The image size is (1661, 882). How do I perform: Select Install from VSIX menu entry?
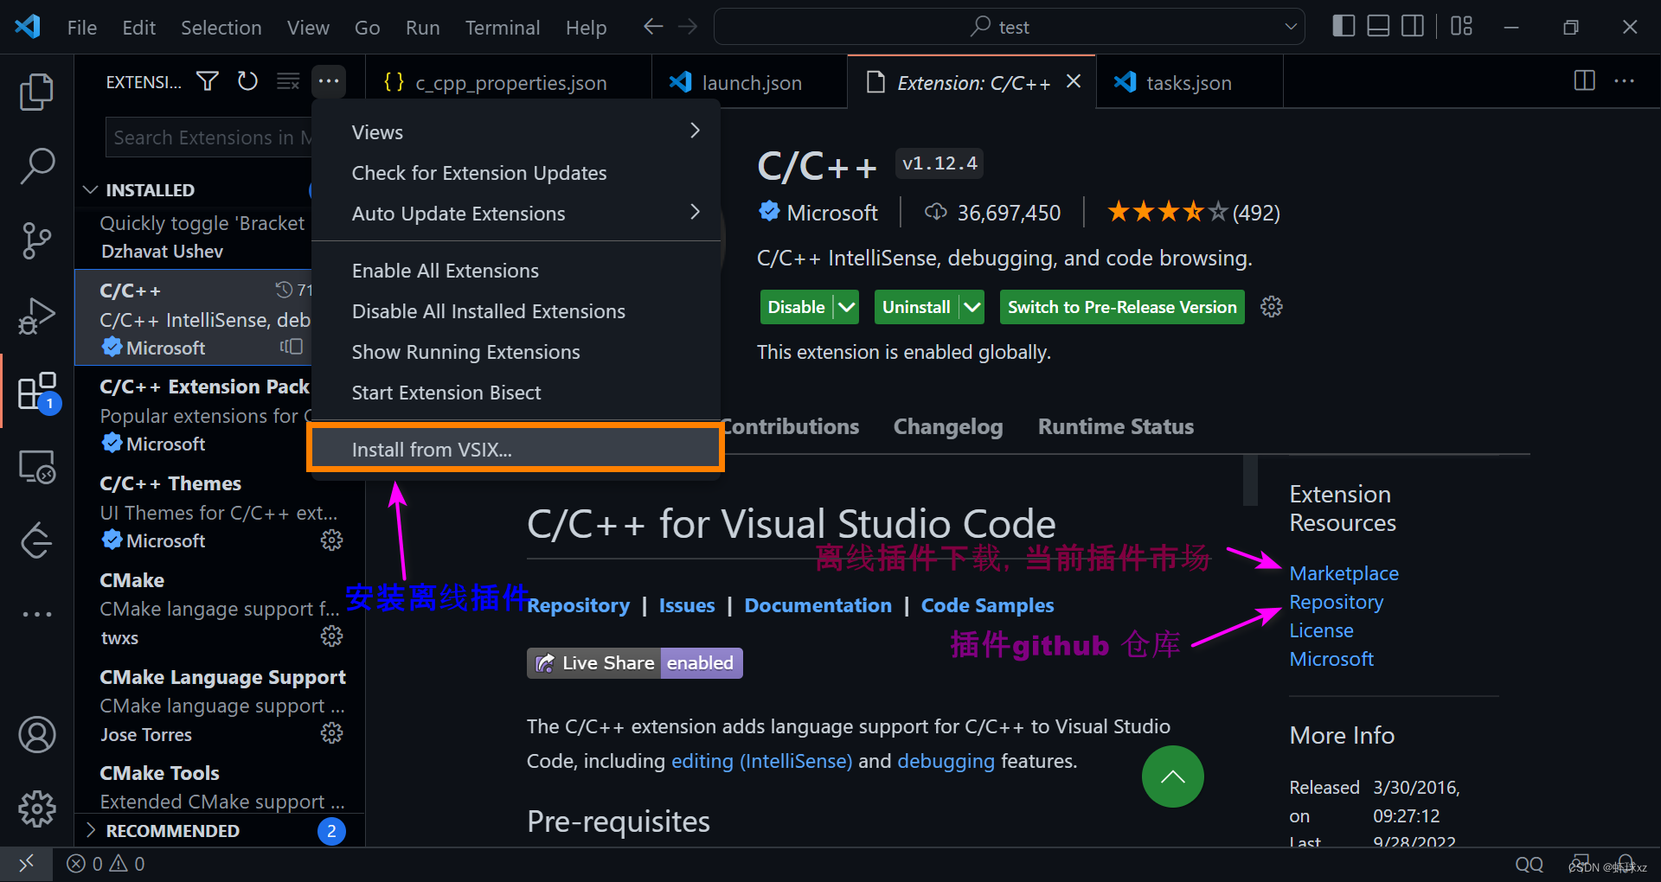tap(516, 450)
